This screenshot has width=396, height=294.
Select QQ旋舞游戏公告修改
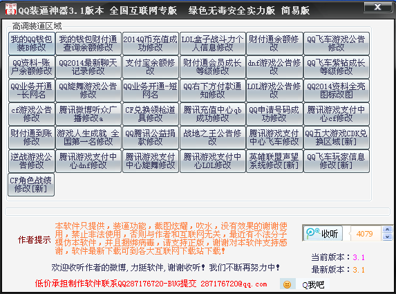pyautogui.click(x=88, y=91)
